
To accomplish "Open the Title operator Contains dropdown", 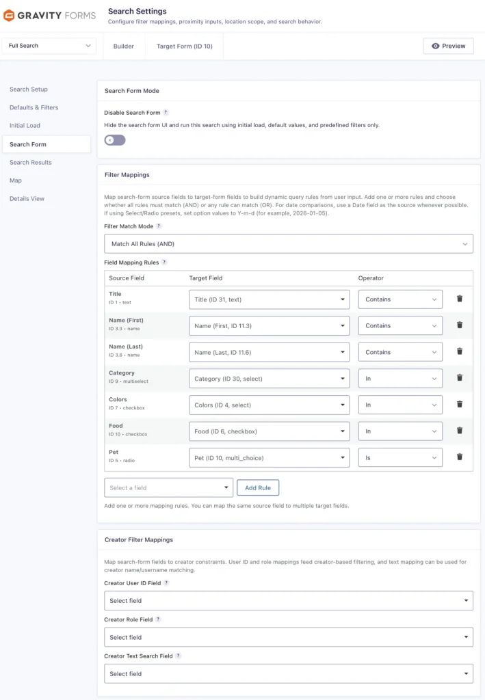I will click(x=401, y=299).
